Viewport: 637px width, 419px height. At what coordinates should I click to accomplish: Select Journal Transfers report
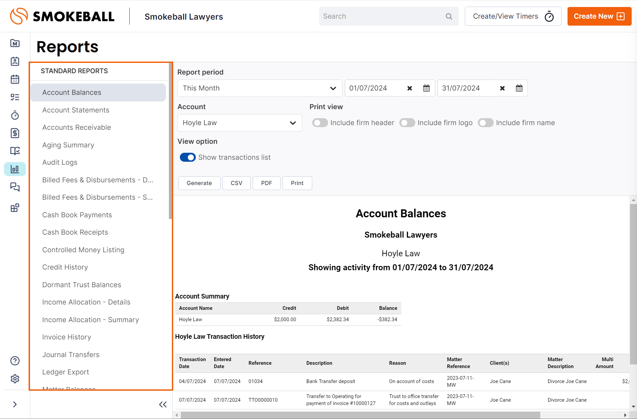71,355
